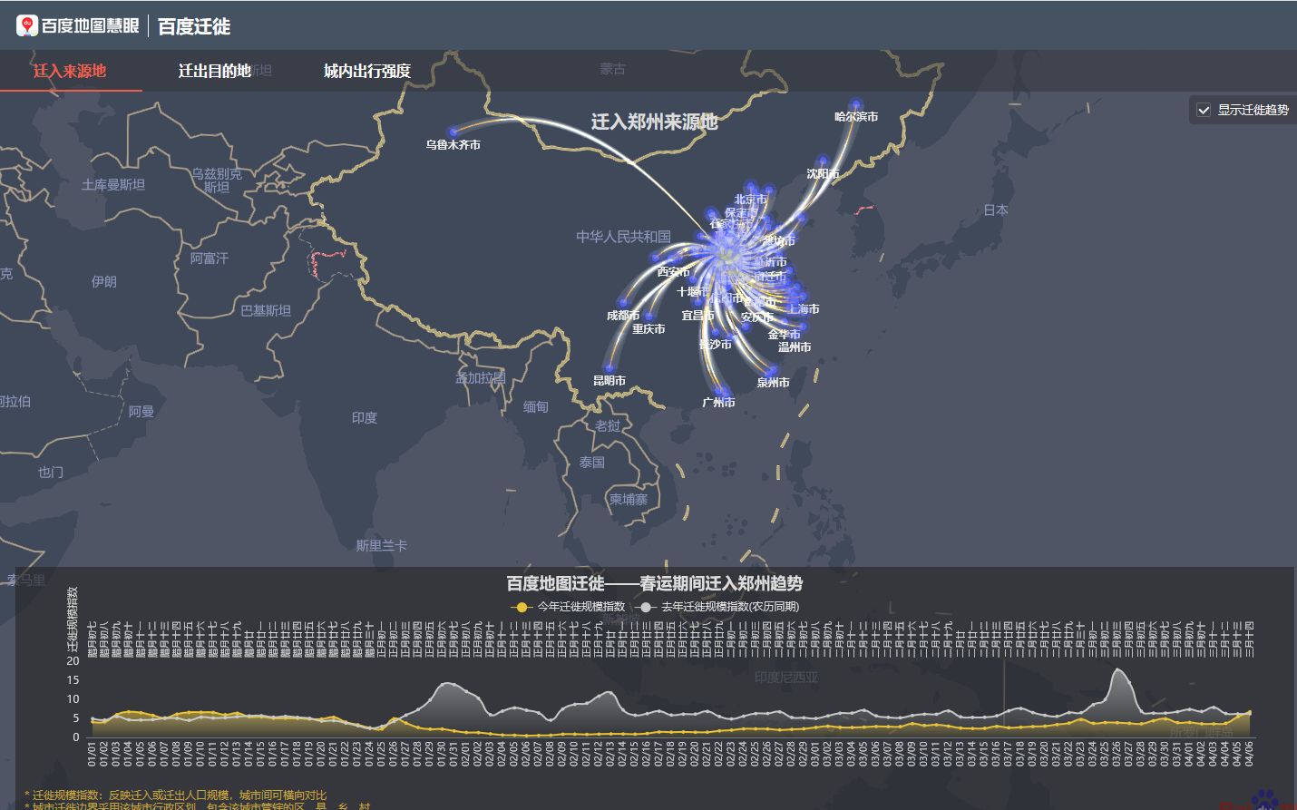This screenshot has width=1297, height=810.
Task: Toggle 去年迁徙规模指数(农历同期) legend series
Action: tap(718, 607)
